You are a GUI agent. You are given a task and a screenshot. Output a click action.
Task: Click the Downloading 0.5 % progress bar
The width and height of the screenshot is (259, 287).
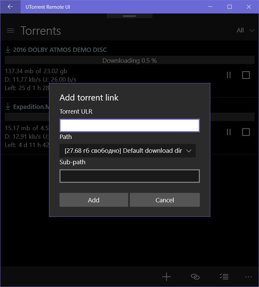click(x=129, y=60)
